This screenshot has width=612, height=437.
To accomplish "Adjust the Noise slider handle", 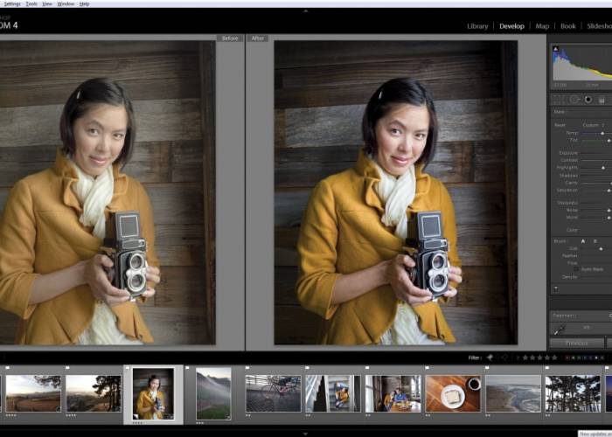I will [x=609, y=211].
